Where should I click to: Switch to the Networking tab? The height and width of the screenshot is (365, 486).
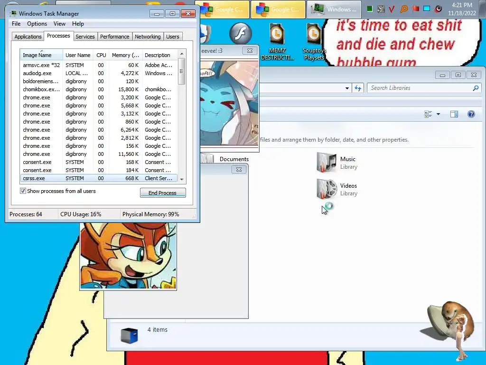pos(148,37)
